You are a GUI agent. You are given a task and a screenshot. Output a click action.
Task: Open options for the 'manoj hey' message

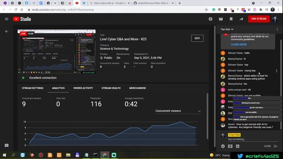coord(276,71)
